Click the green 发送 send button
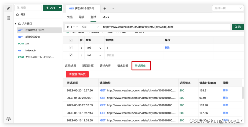The image size is (248, 127). coord(238,27)
